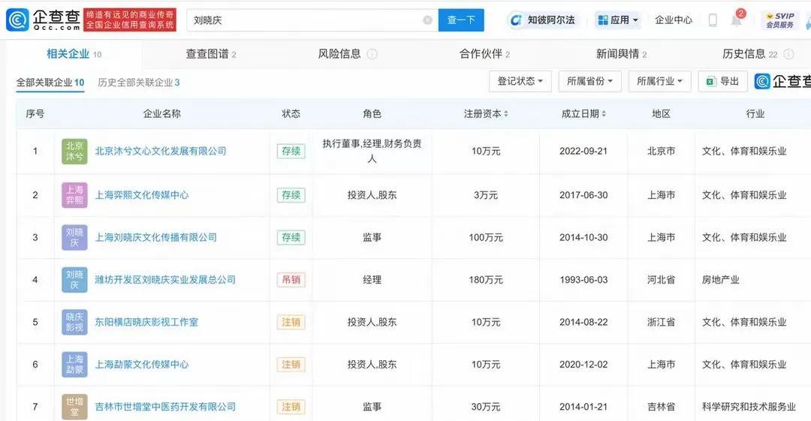Open 上海刘晓庆文化传播有限公司
This screenshot has width=811, height=421.
tap(155, 237)
